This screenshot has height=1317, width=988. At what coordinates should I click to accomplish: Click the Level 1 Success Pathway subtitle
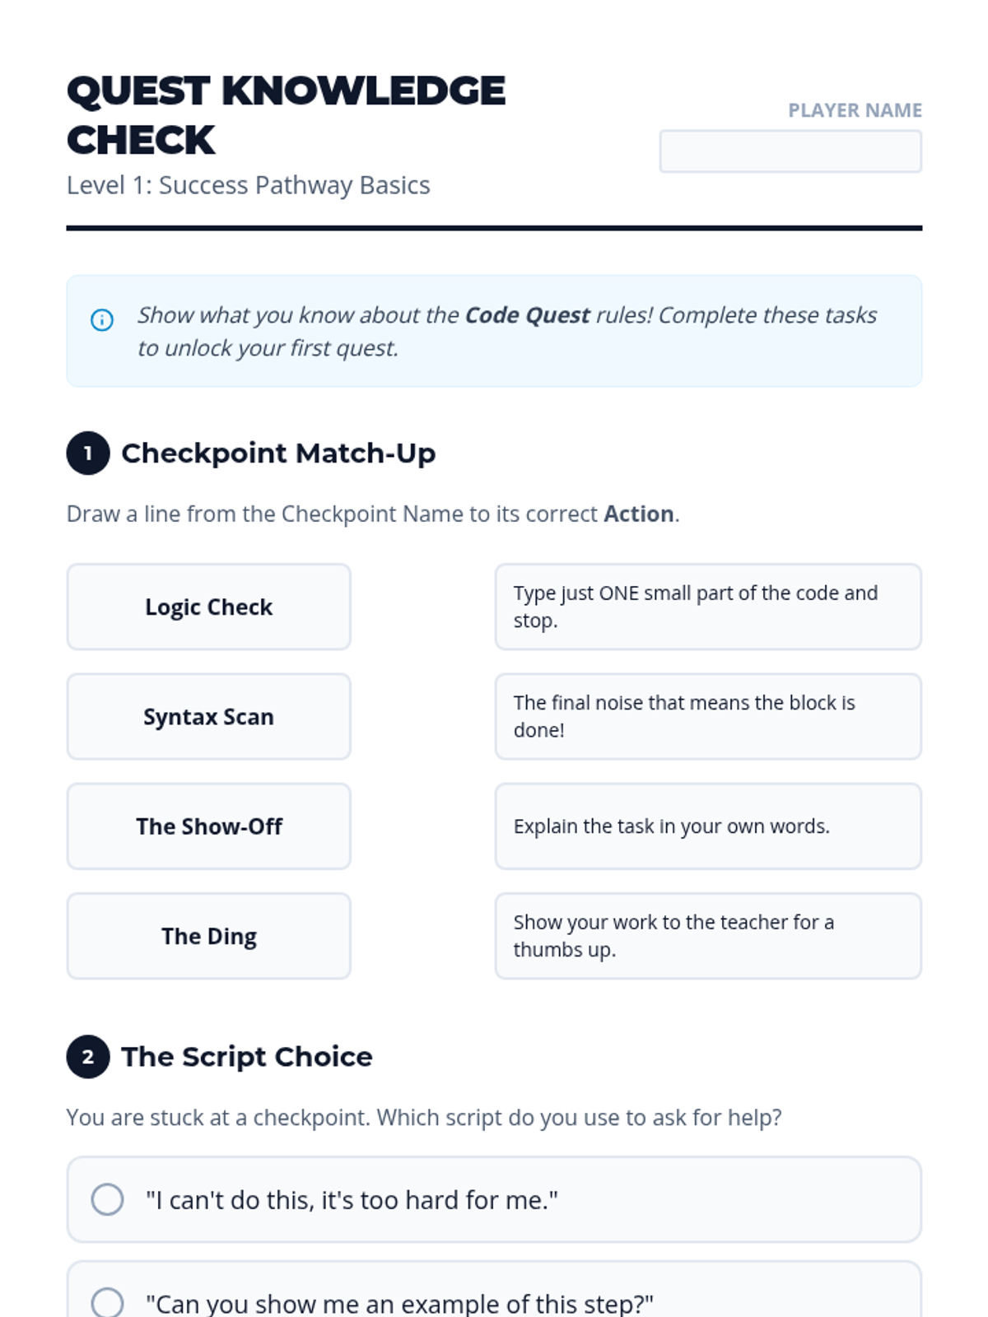pos(248,185)
